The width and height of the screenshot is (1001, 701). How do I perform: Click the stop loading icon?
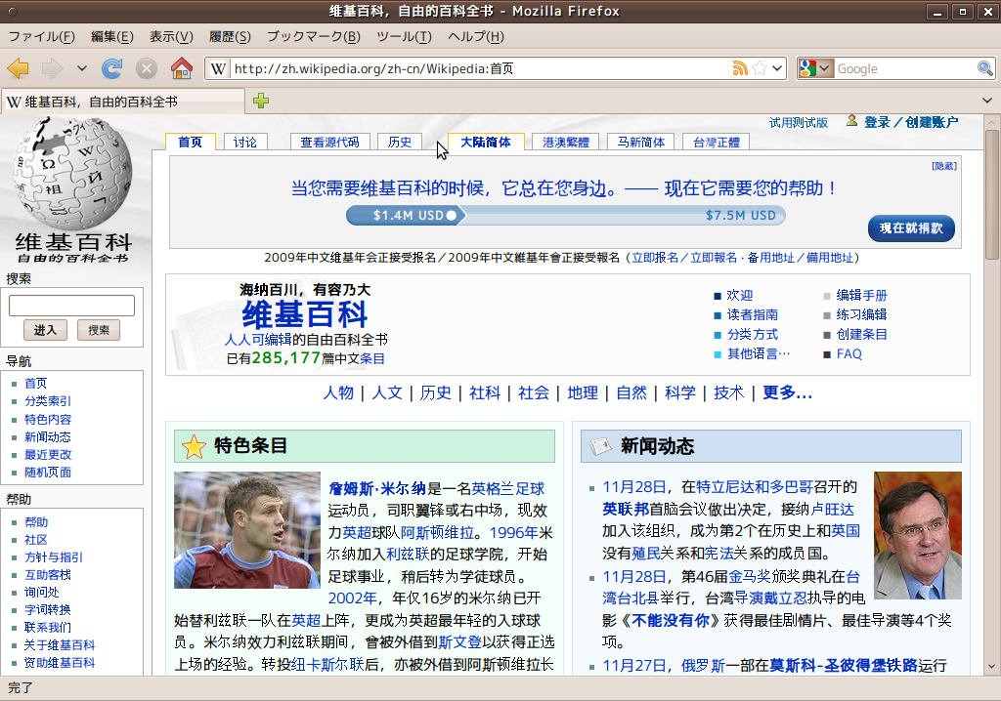tap(147, 68)
